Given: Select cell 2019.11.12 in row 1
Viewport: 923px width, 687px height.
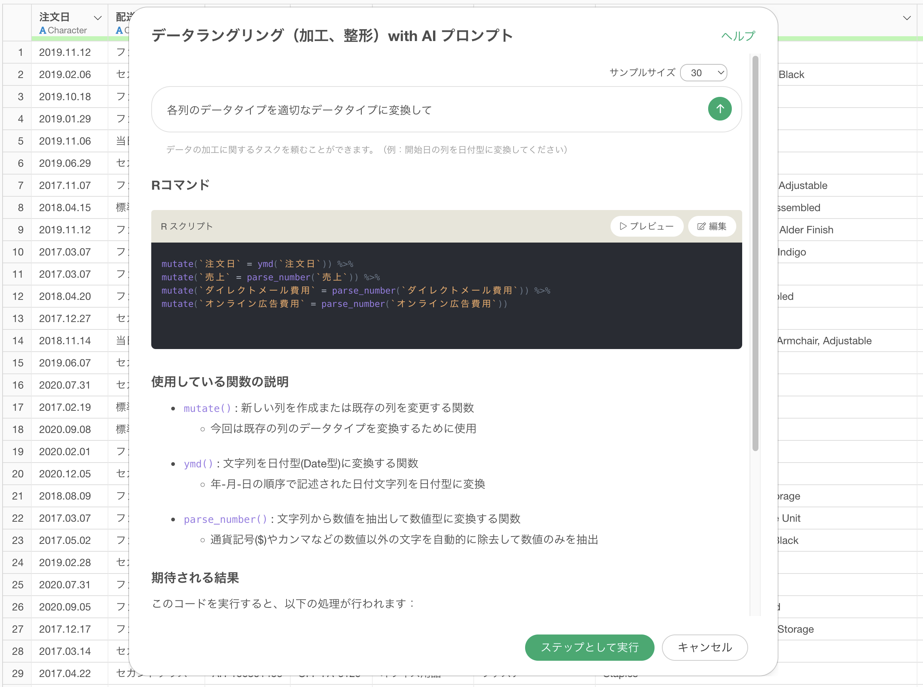Looking at the screenshot, I should pyautogui.click(x=70, y=53).
